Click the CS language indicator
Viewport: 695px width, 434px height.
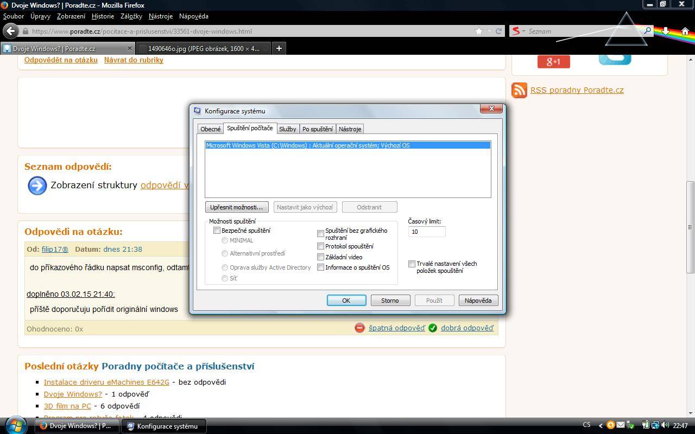[x=586, y=425]
